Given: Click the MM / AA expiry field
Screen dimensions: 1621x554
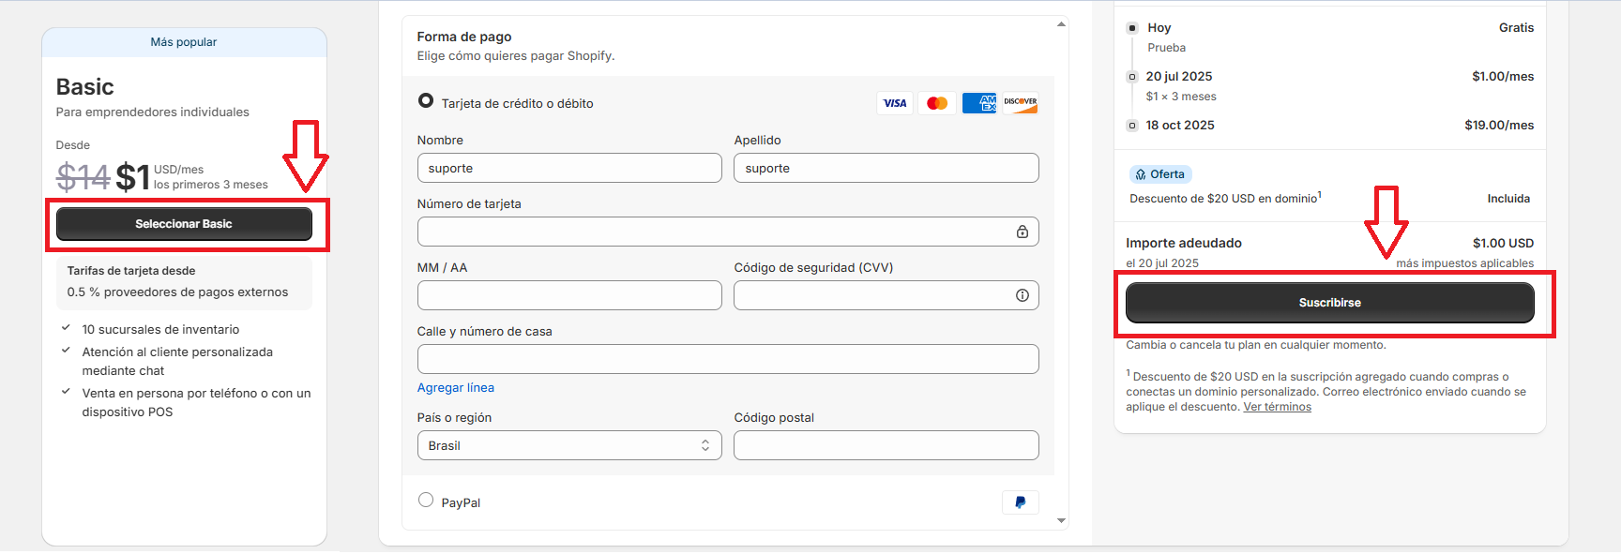Looking at the screenshot, I should click(x=569, y=295).
